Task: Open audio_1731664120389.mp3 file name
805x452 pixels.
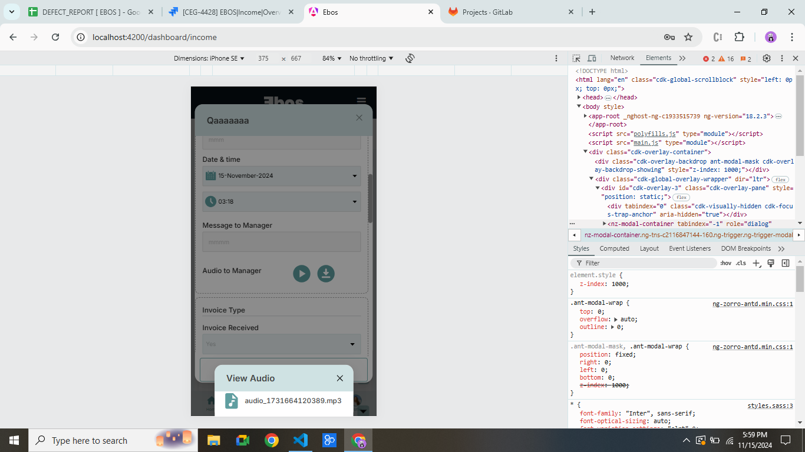Action: (x=293, y=401)
